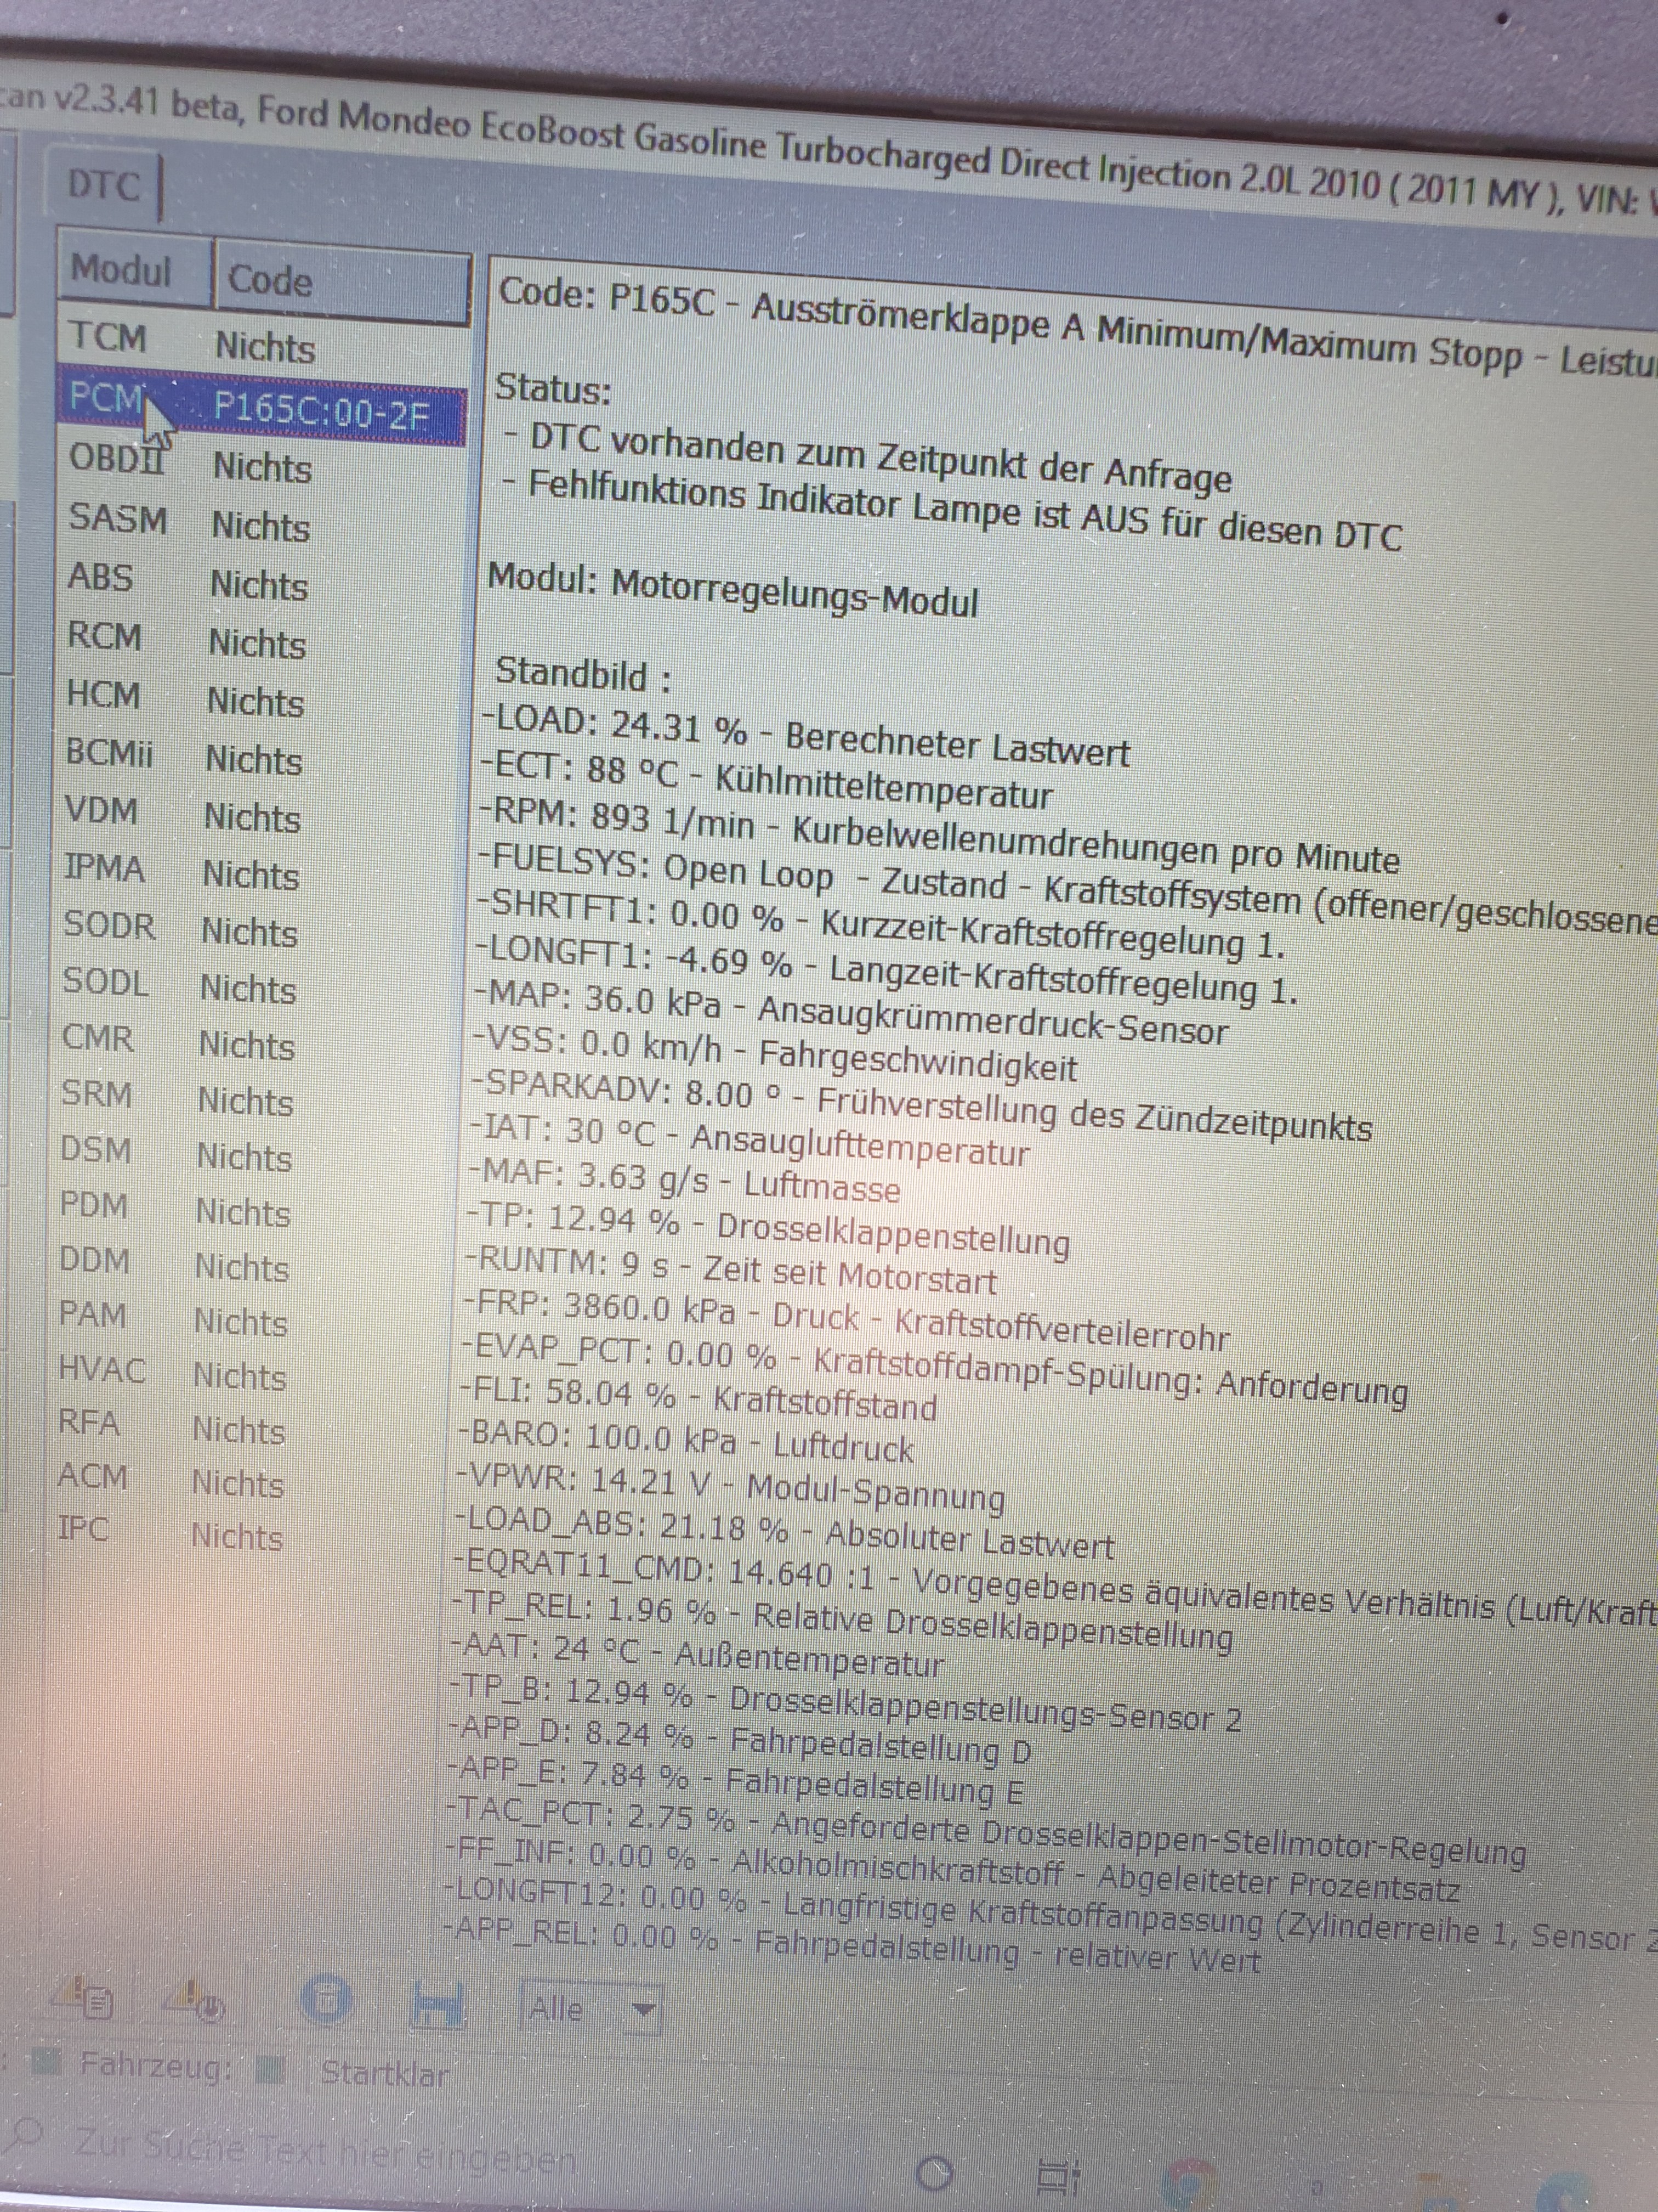Select the ABS module row
The image size is (1658, 2212).
[186, 581]
